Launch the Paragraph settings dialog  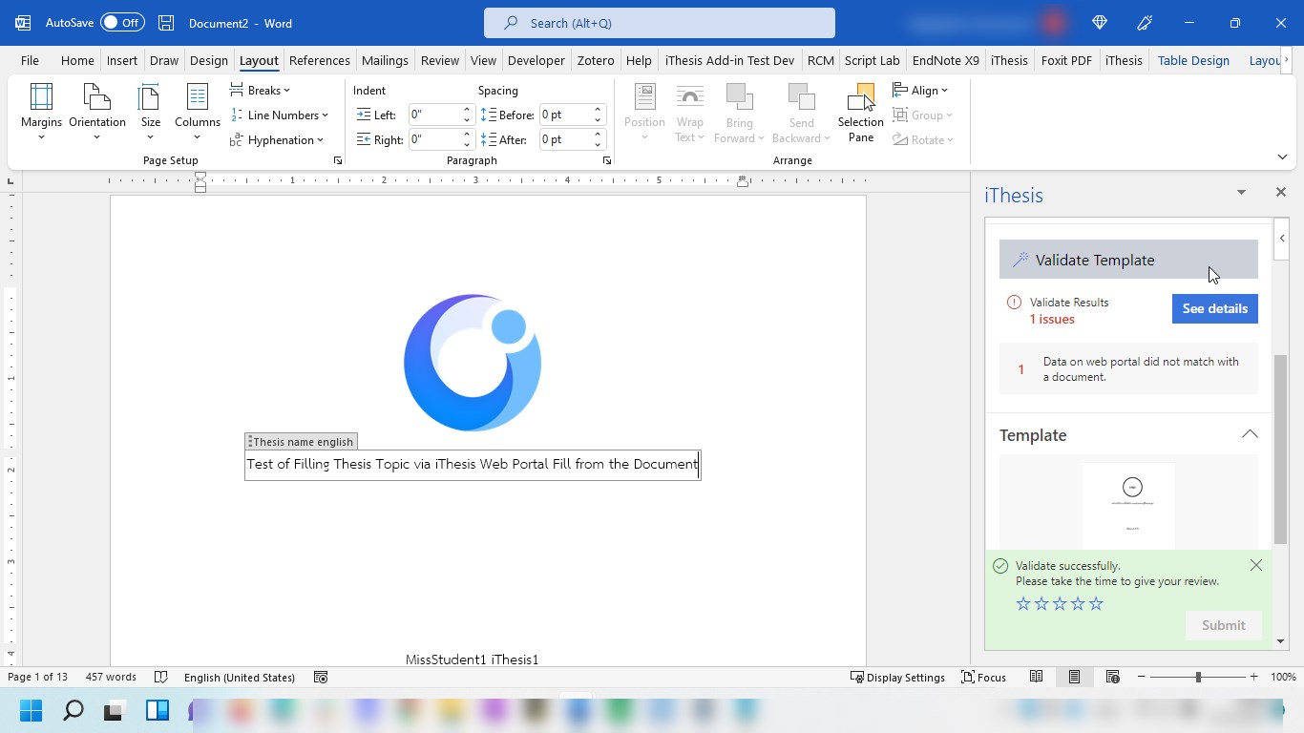point(607,161)
